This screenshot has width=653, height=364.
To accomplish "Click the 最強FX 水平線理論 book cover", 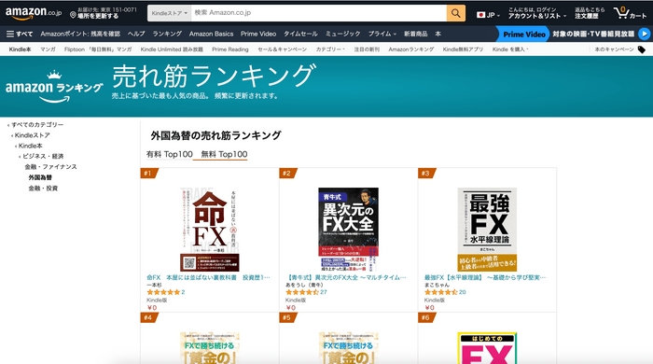I will (487, 230).
